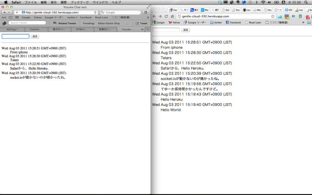Image resolution: width=312 pixels, height=195 pixels.
Task: Open the twitter folder in Chrome bookmarks bar
Action: point(216,23)
